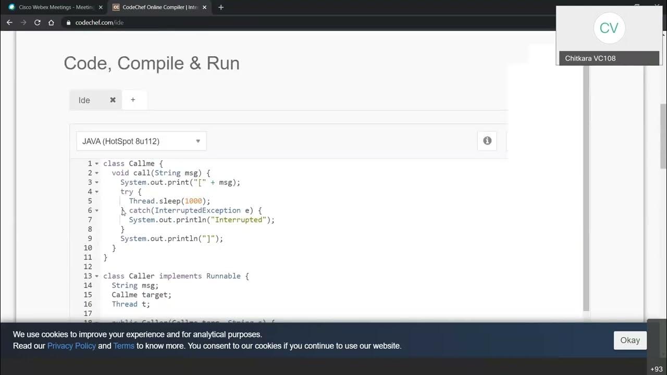Image resolution: width=667 pixels, height=375 pixels.
Task: Open the browser home page
Action: [51, 22]
